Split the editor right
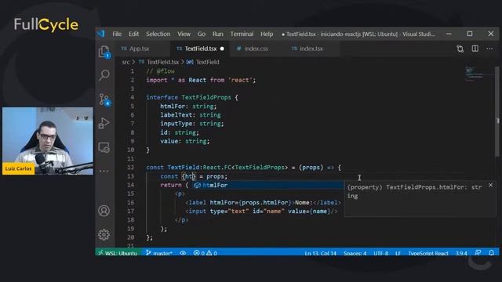Screen dimensions: 502x282 (475, 49)
